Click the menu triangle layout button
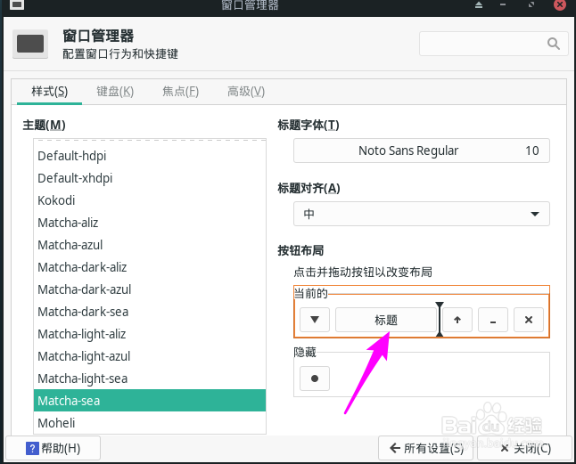This screenshot has width=576, height=464. (x=315, y=320)
